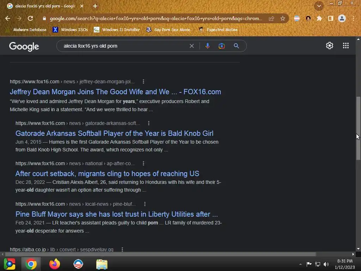The width and height of the screenshot is (361, 271).
Task: Open the Espectral McGee bookmark
Action: coord(218,30)
